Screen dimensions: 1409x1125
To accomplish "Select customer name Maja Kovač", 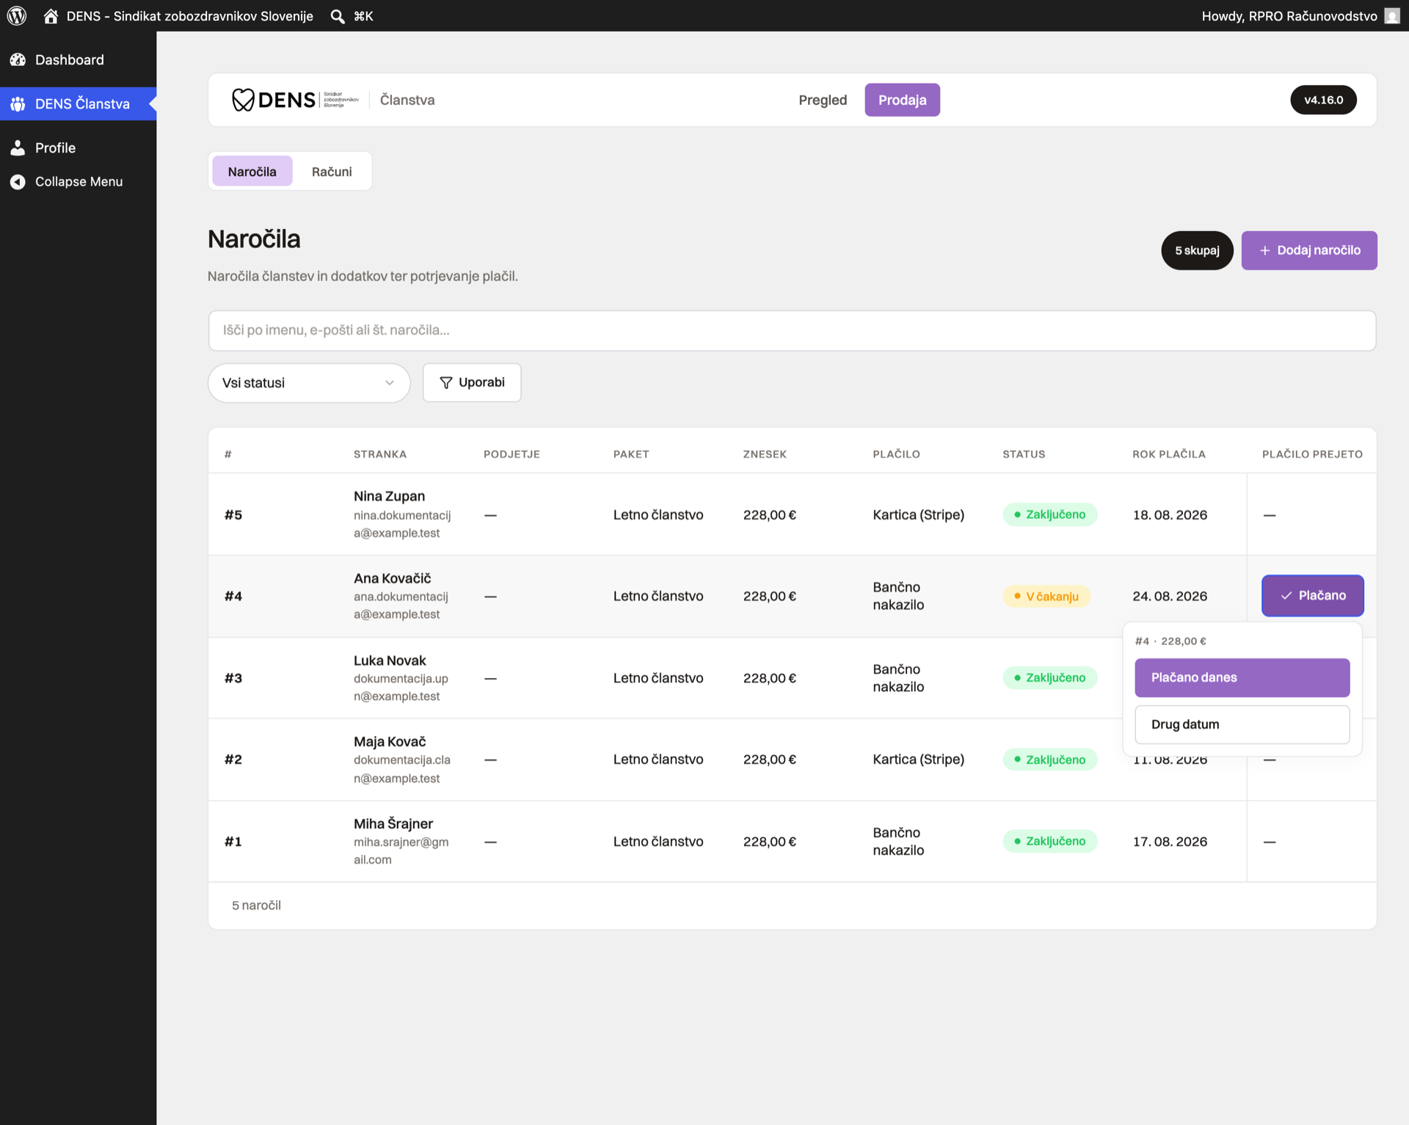I will tap(390, 741).
